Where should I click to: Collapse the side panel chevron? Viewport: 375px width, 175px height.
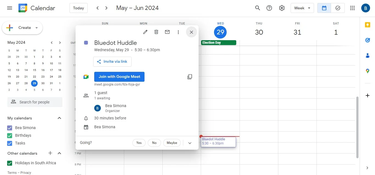coord(368,168)
